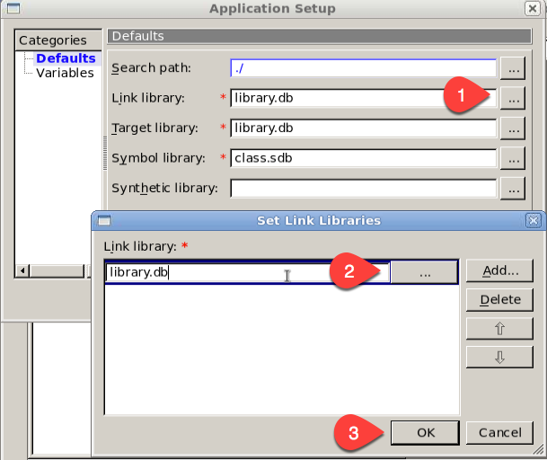Click empty Synthetic library text field
Image resolution: width=547 pixels, height=460 pixels.
tap(363, 189)
